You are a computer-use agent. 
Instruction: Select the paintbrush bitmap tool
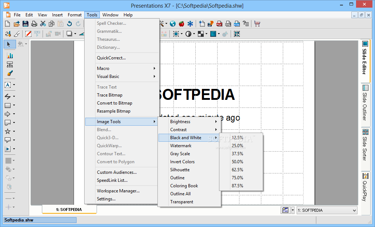(10, 73)
